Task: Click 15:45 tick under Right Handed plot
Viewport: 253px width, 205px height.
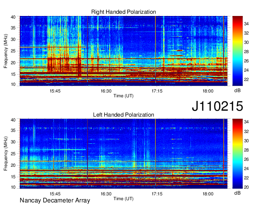Action: click(x=55, y=91)
